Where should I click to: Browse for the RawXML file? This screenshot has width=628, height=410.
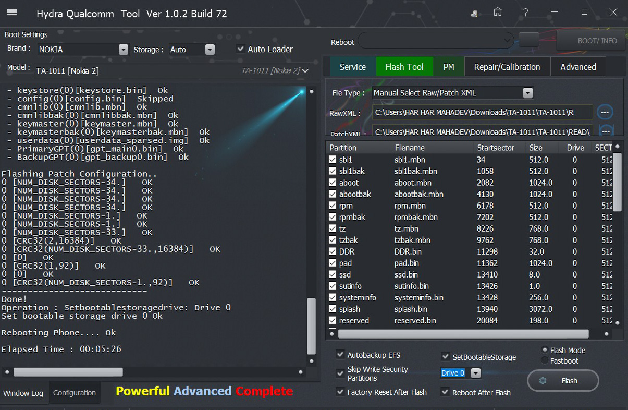605,112
